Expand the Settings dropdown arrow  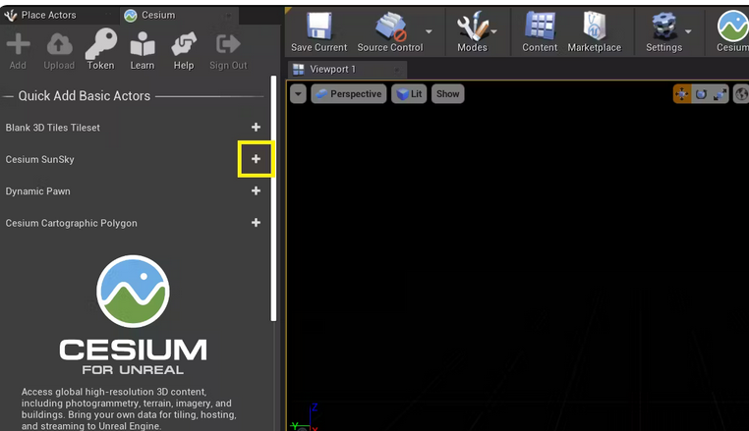(x=688, y=31)
